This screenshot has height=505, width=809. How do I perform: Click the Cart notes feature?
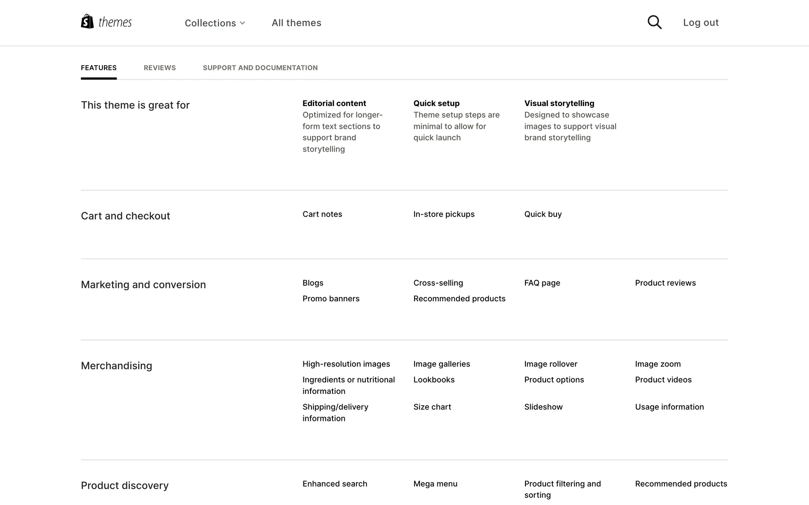(322, 214)
